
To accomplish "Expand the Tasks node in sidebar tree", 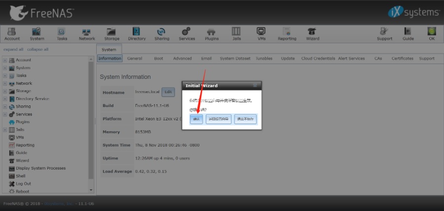I will 5,75.
